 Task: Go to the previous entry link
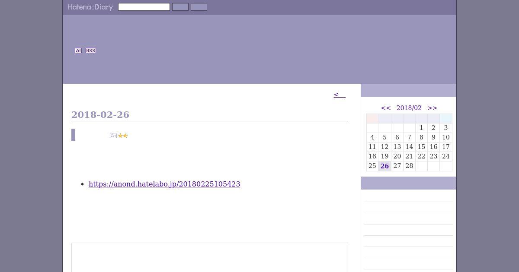click(x=340, y=95)
